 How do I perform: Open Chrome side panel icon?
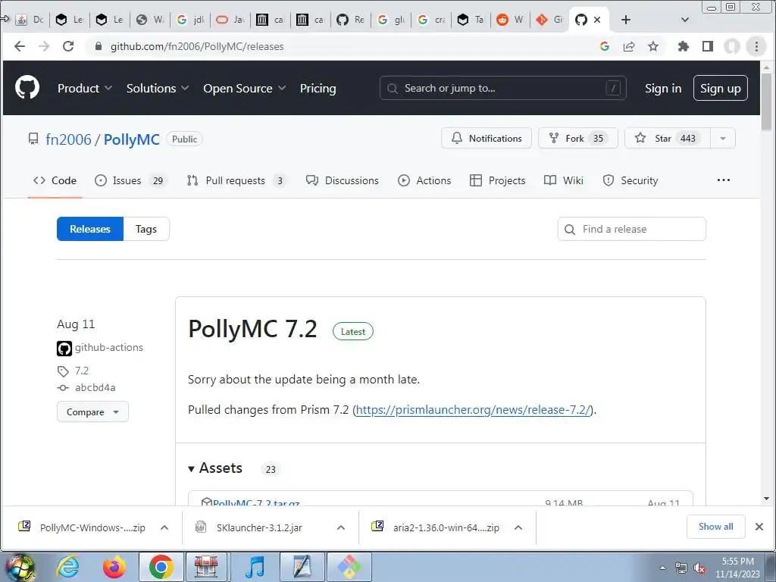tap(708, 46)
